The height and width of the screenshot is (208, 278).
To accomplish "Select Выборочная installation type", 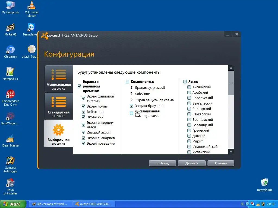I will tap(59, 134).
